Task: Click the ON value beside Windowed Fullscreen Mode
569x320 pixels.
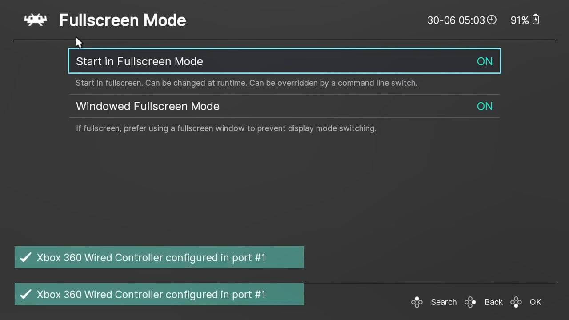Action: (x=485, y=106)
